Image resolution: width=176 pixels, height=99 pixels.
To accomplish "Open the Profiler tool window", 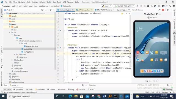I will tap(62, 89).
